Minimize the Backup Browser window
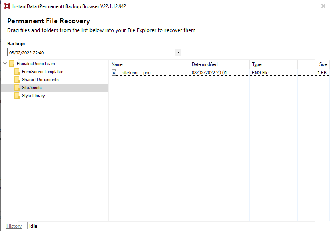 click(x=287, y=6)
